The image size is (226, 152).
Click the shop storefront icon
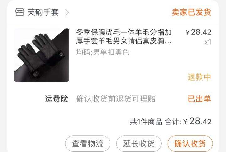19,12
